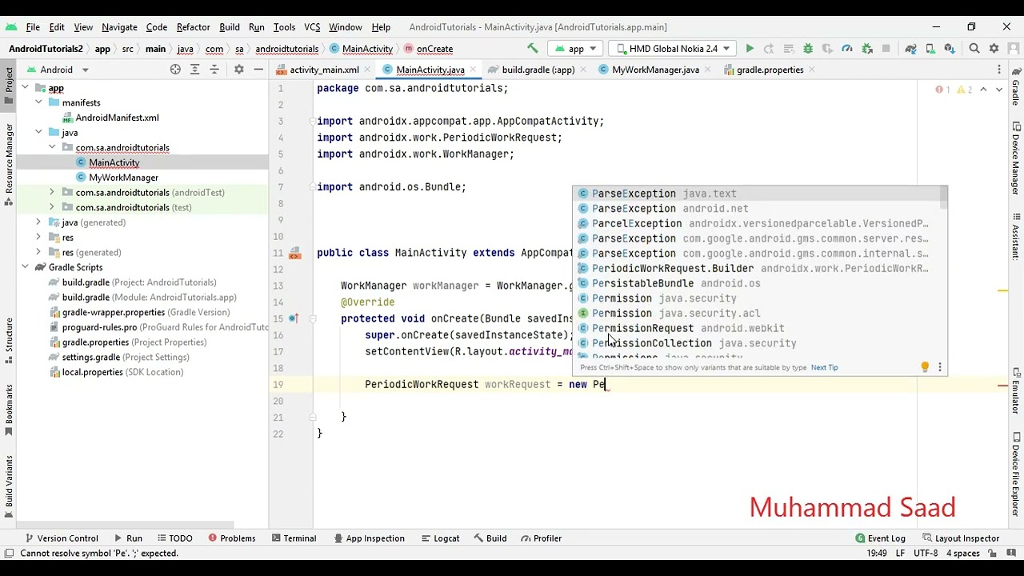Open SDK Manager toolbar icon
Screen dimensions: 1024x576
949,49
